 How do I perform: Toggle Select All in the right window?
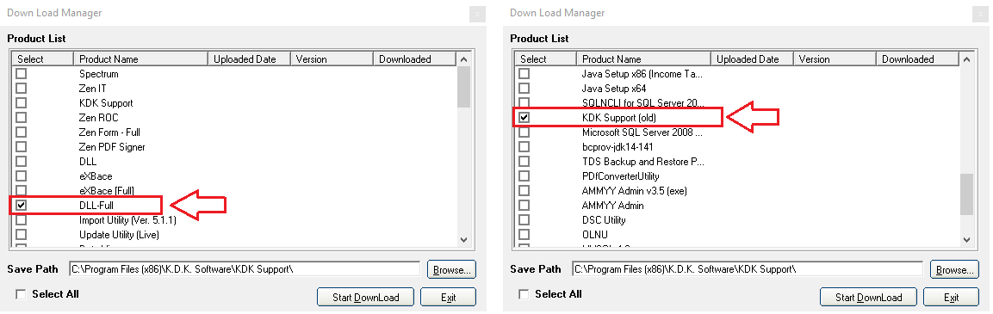(x=524, y=294)
